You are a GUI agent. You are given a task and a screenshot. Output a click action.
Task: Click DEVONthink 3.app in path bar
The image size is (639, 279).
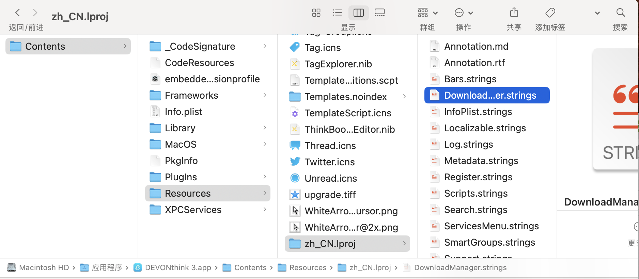coord(177,268)
